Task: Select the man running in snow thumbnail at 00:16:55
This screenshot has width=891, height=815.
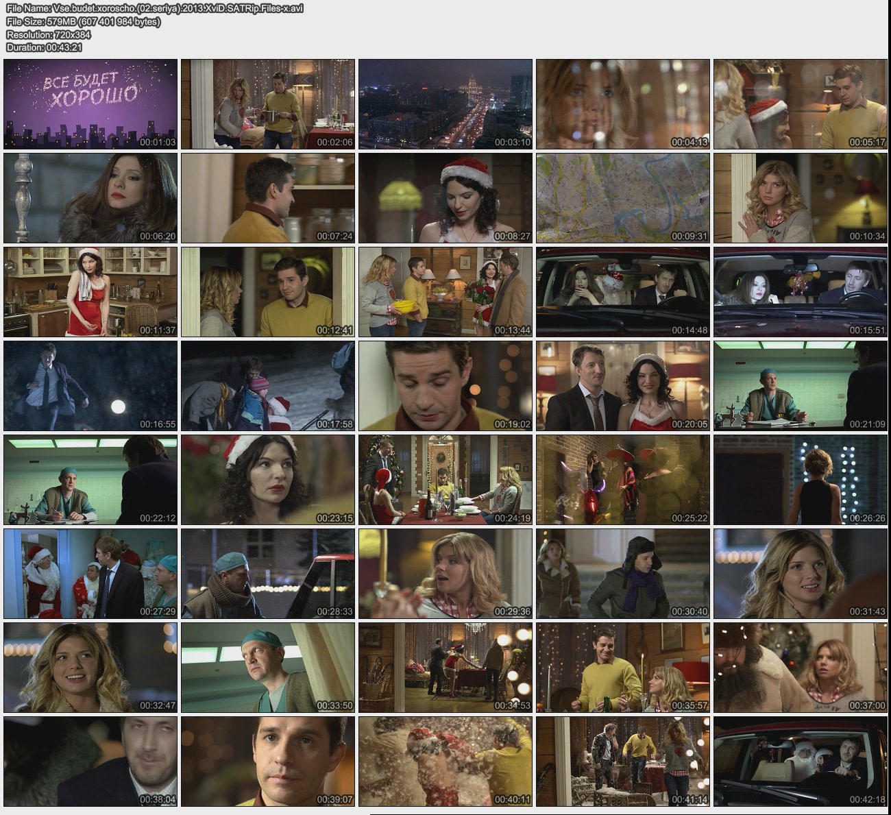Action: pos(90,386)
